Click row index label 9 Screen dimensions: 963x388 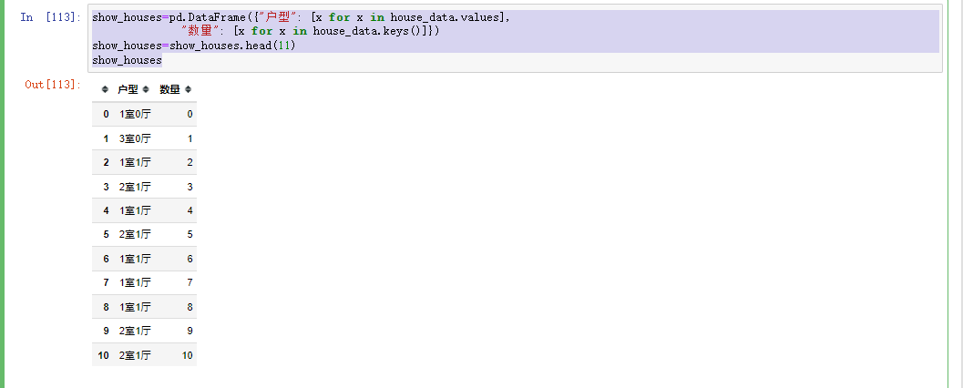pos(107,331)
